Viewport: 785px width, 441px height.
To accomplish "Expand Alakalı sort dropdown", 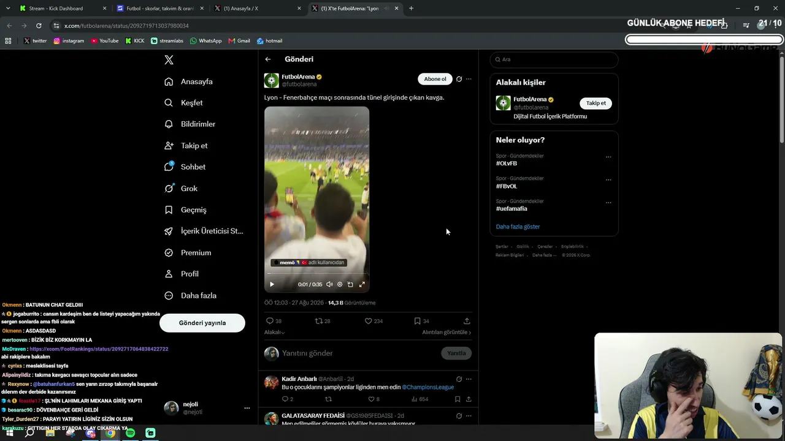I will 275,333.
